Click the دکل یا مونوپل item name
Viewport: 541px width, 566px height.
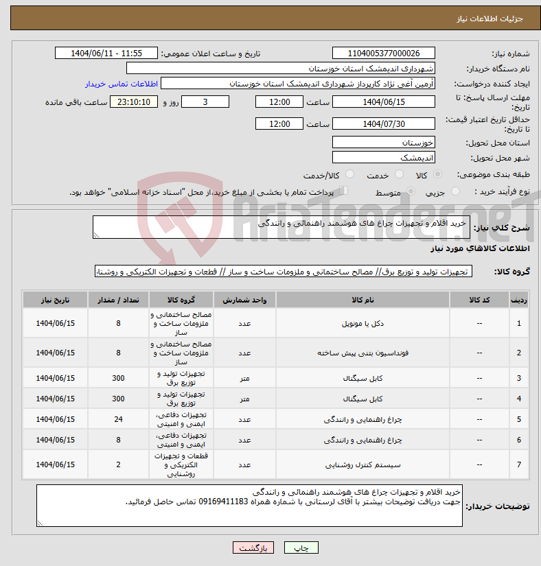[362, 323]
